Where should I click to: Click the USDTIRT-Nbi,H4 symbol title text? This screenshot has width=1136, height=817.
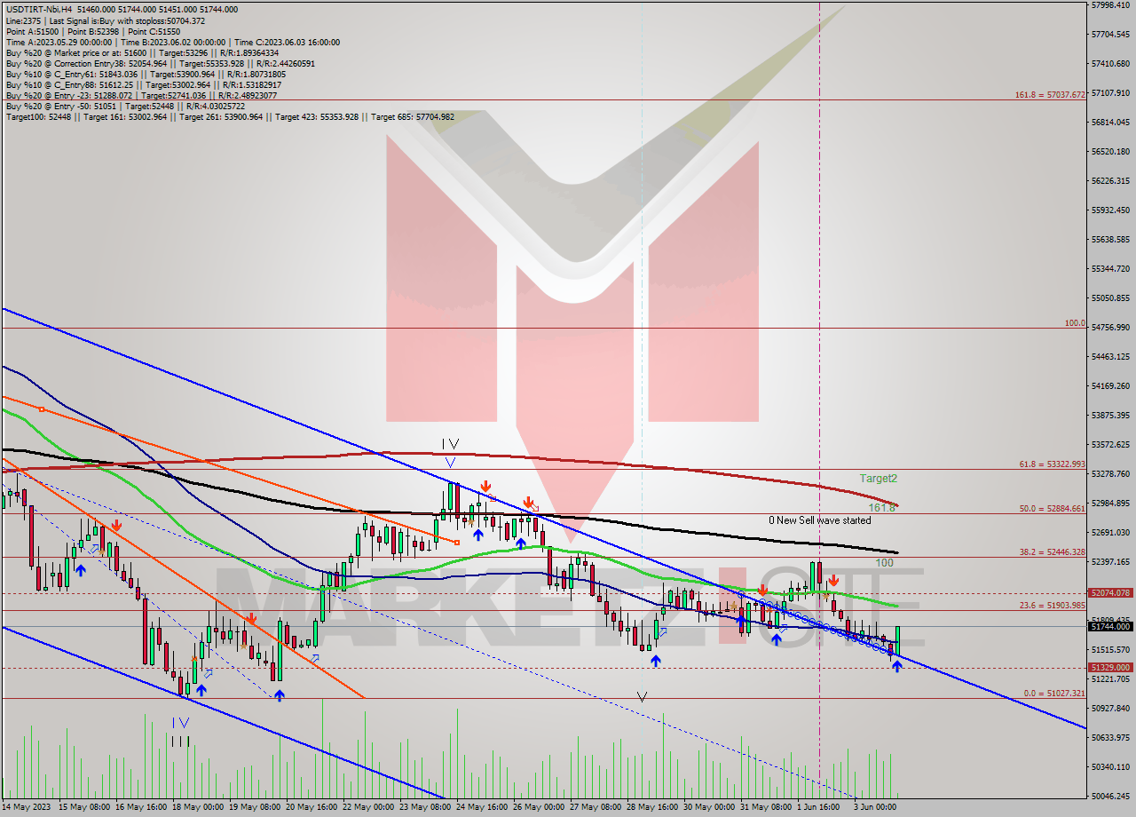click(x=37, y=10)
